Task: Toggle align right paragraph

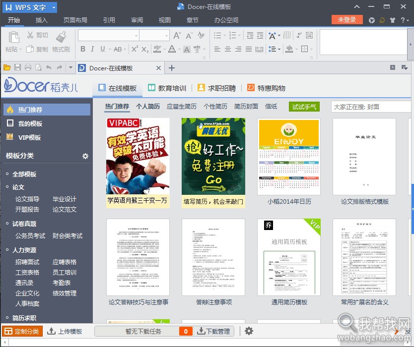Action: [x=238, y=49]
